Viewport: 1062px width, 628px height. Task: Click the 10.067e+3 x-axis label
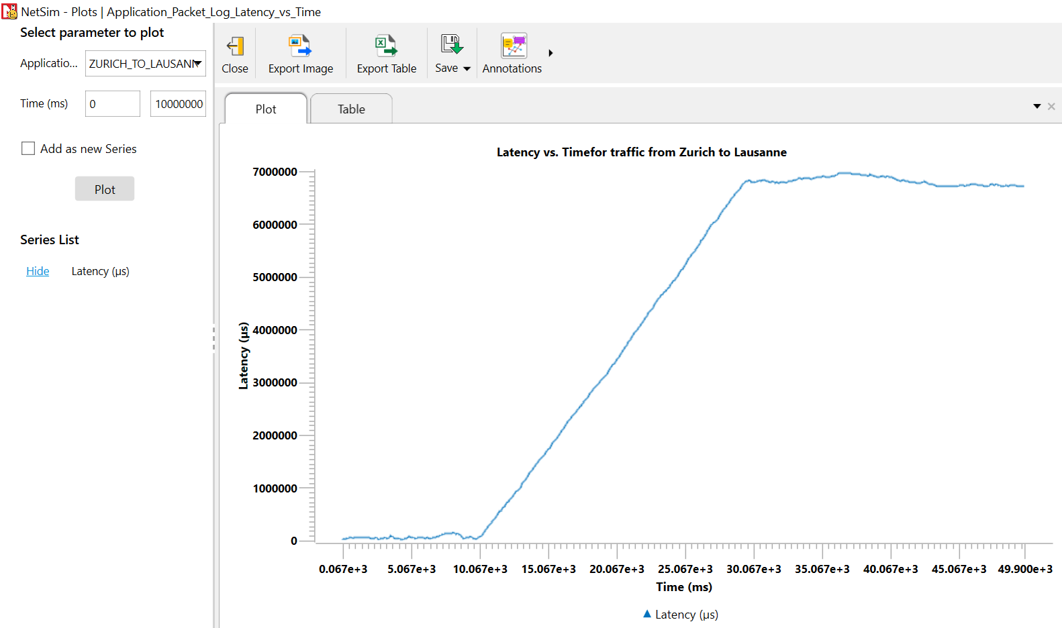pyautogui.click(x=480, y=569)
